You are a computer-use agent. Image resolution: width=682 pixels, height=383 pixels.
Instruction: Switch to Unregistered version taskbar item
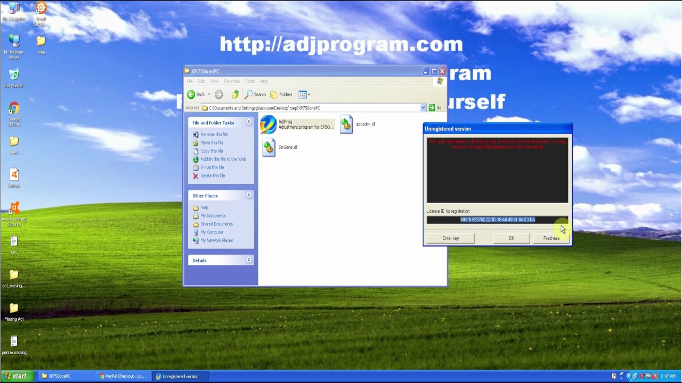[180, 376]
